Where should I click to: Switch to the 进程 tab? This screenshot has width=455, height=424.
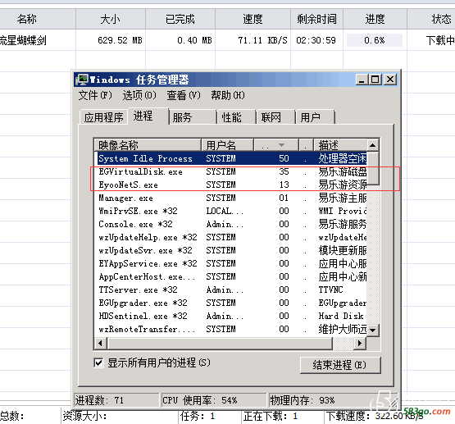(x=148, y=116)
